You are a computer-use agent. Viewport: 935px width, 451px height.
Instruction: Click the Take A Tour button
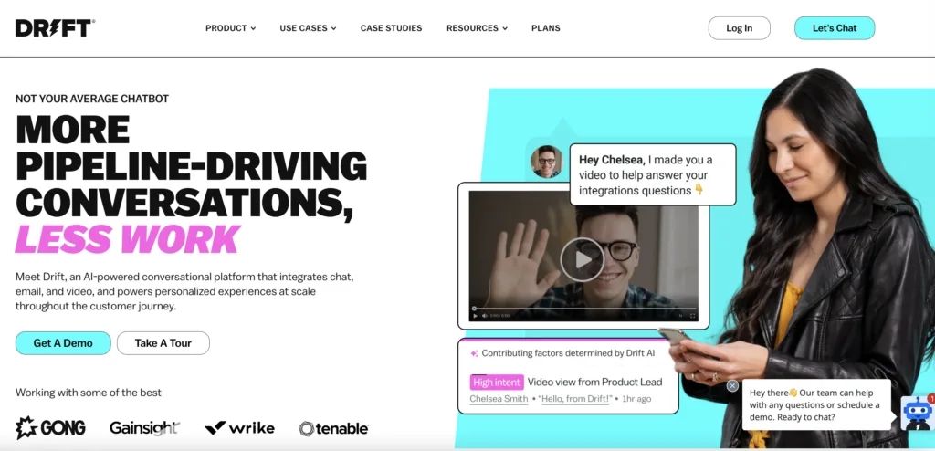tap(163, 343)
